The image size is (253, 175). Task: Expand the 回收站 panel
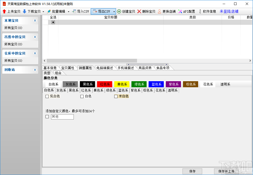point(35,70)
